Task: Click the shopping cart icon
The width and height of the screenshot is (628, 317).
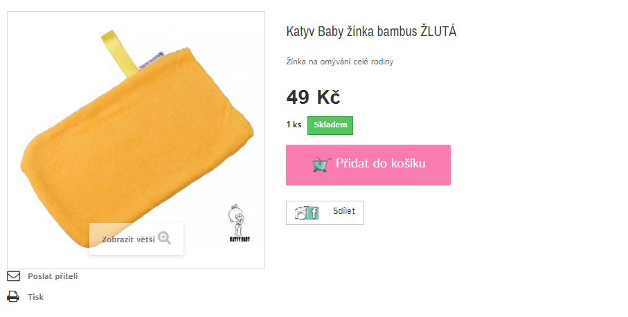Action: (321, 165)
